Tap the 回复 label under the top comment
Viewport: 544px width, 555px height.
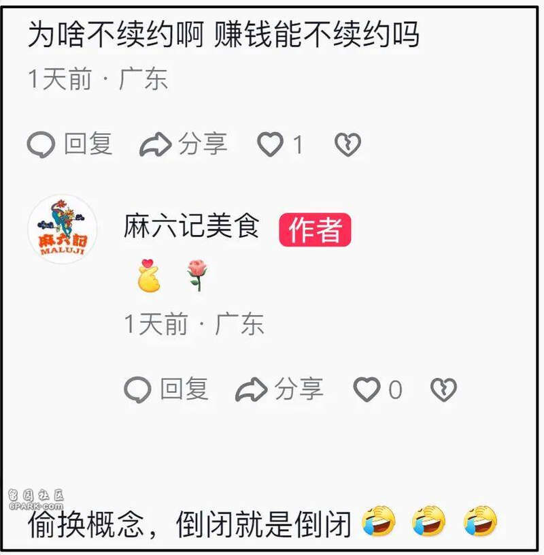click(88, 144)
